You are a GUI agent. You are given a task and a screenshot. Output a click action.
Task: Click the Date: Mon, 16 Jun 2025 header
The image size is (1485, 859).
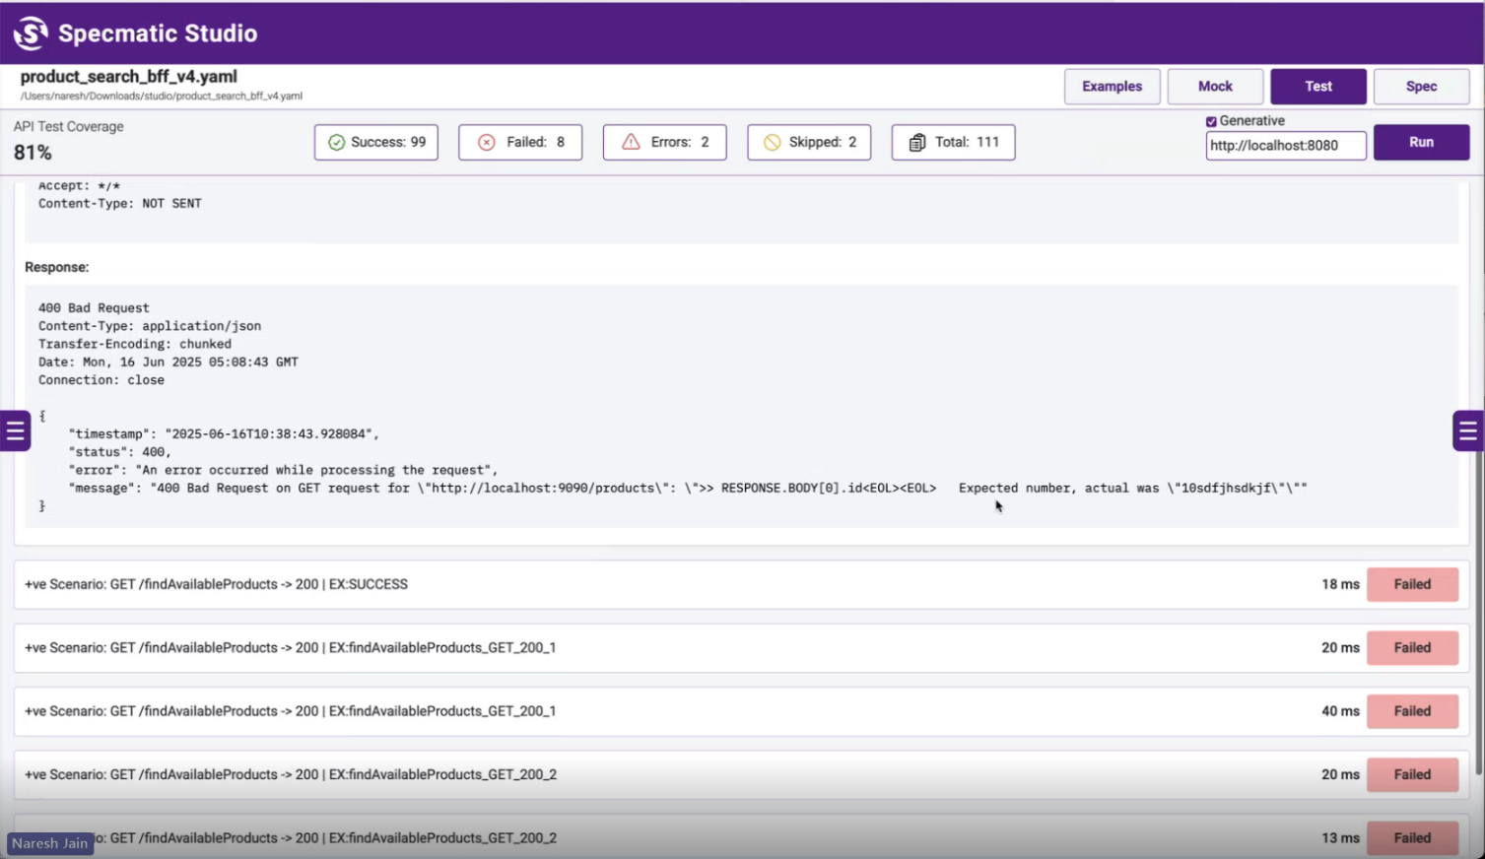point(169,362)
